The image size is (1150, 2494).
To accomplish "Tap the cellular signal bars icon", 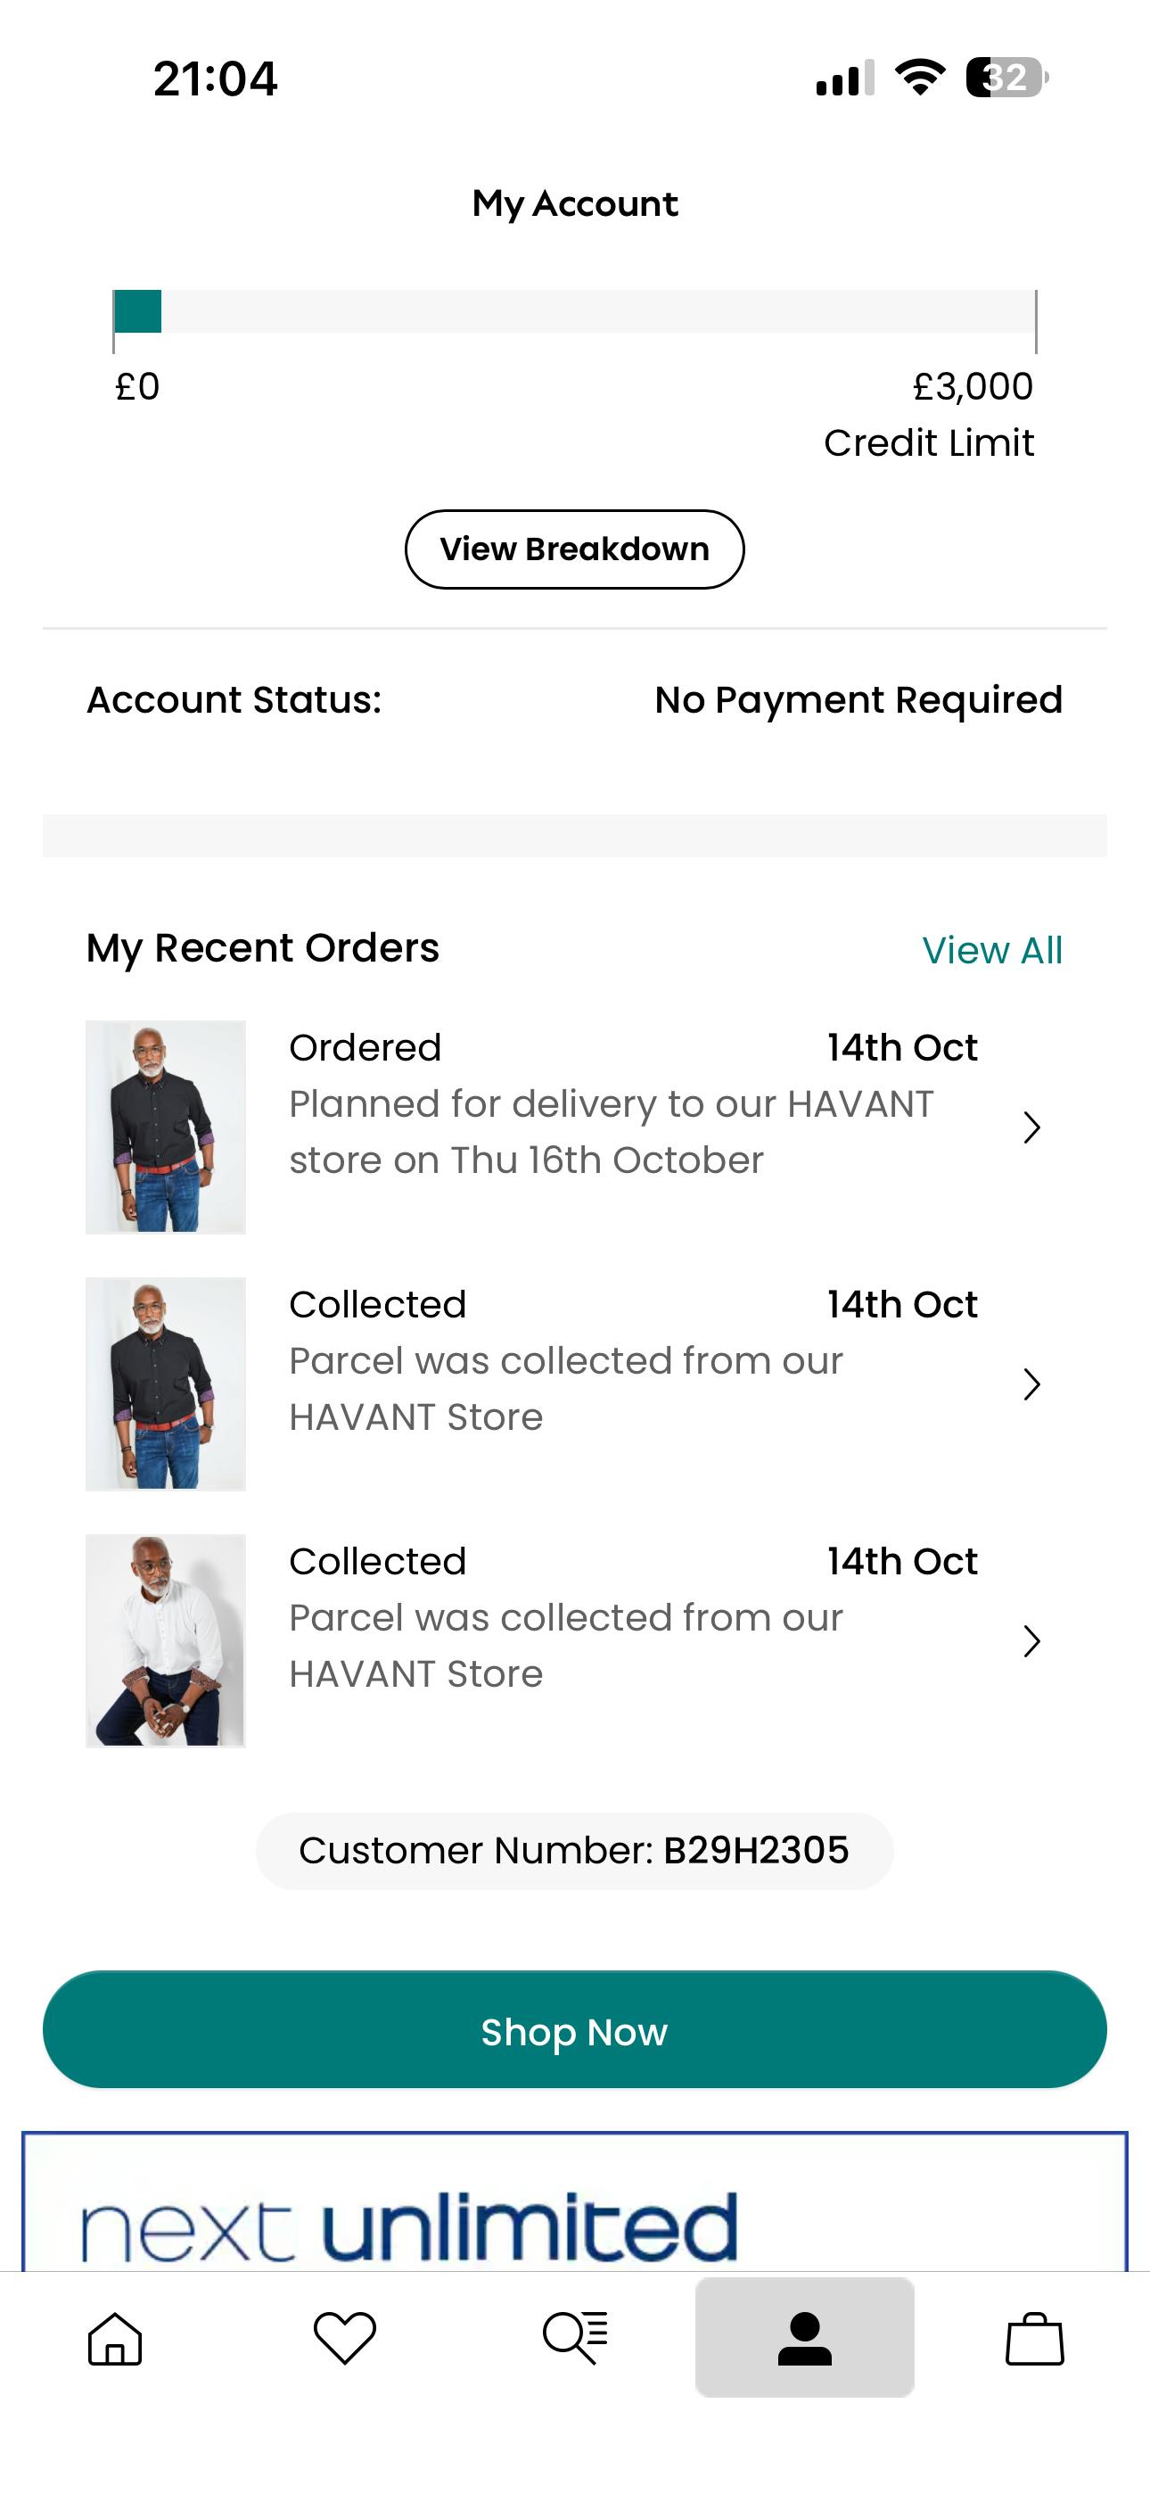I will point(845,78).
